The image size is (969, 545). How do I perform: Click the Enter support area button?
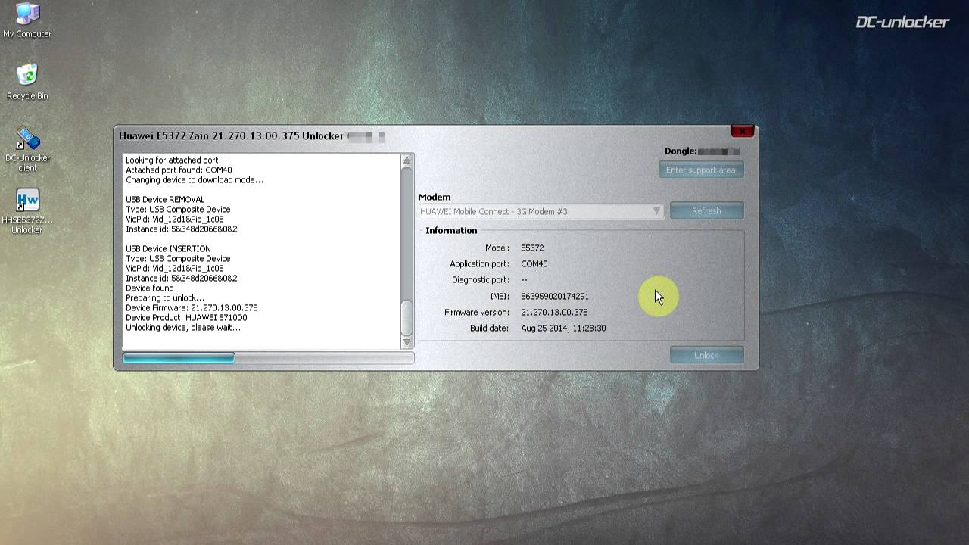click(x=701, y=170)
